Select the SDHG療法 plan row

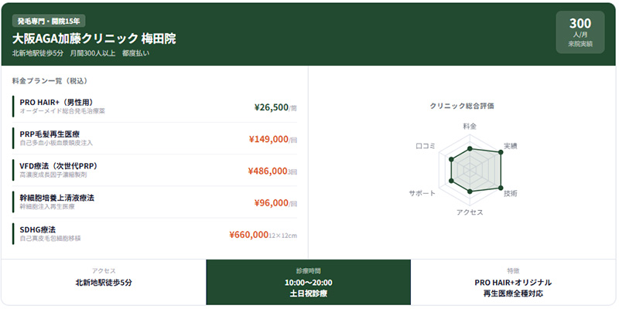[155, 234]
